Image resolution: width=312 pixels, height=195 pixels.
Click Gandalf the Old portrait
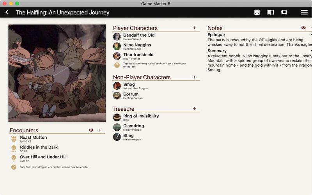117,37
